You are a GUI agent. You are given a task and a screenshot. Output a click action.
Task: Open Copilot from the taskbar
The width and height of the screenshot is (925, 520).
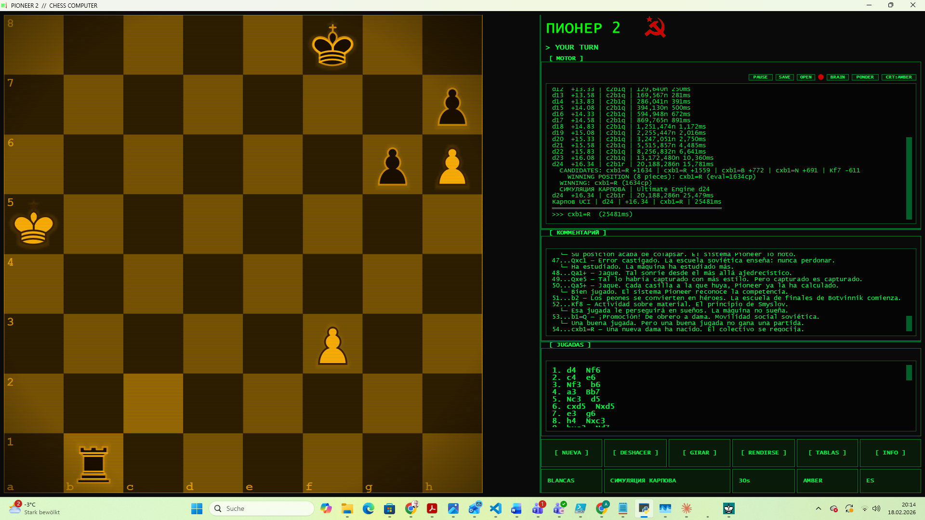point(326,508)
